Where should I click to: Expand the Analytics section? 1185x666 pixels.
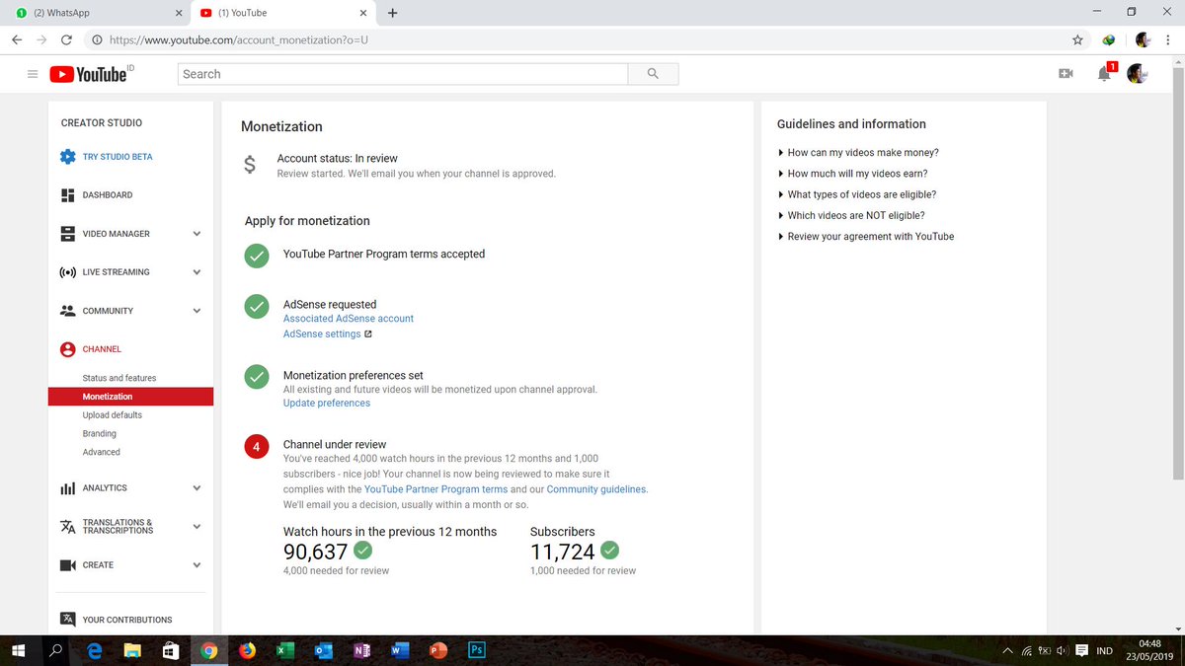[x=197, y=488]
